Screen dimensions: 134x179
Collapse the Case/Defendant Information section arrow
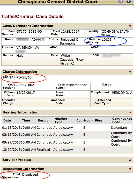point(130,26)
